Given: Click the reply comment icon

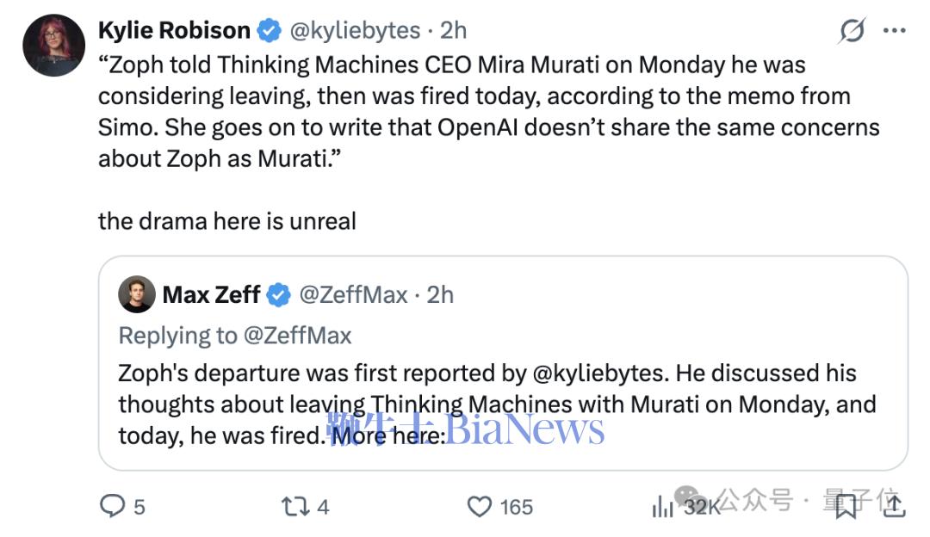Looking at the screenshot, I should point(113,506).
